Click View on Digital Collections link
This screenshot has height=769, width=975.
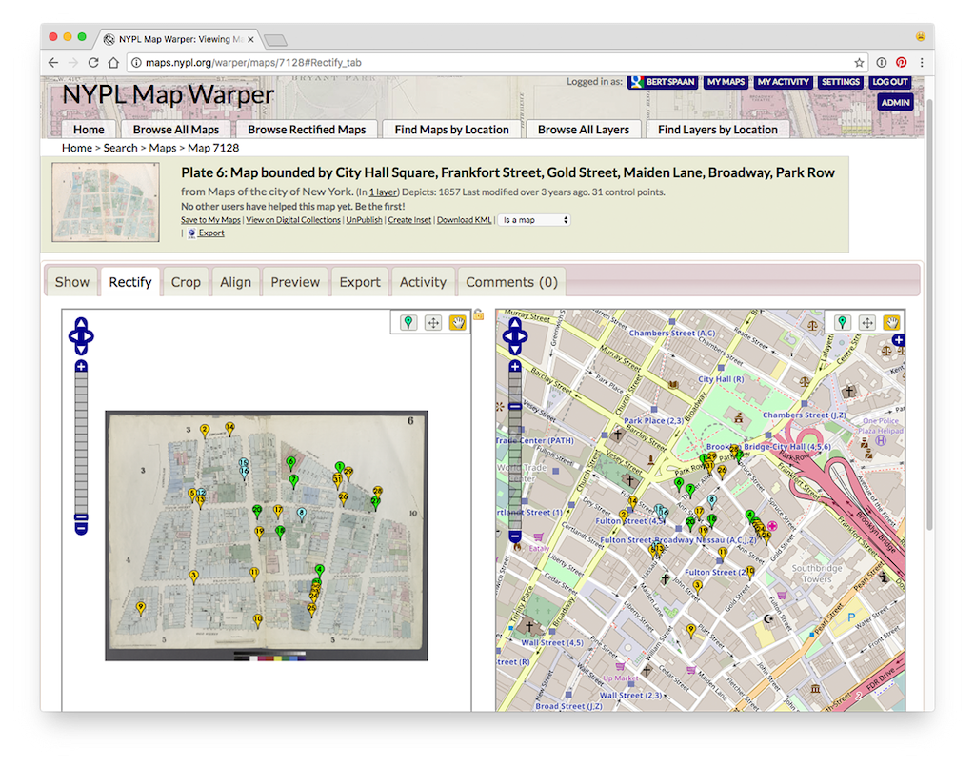click(x=293, y=219)
